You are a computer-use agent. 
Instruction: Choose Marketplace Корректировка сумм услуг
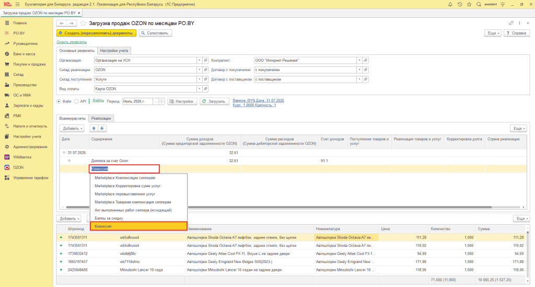coord(138,186)
